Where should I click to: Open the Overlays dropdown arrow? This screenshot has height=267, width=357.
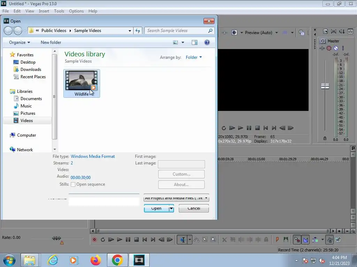292,32
